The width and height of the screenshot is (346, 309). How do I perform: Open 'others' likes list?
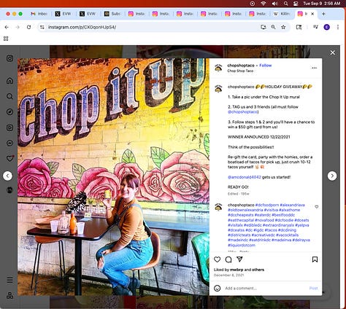coord(258,270)
